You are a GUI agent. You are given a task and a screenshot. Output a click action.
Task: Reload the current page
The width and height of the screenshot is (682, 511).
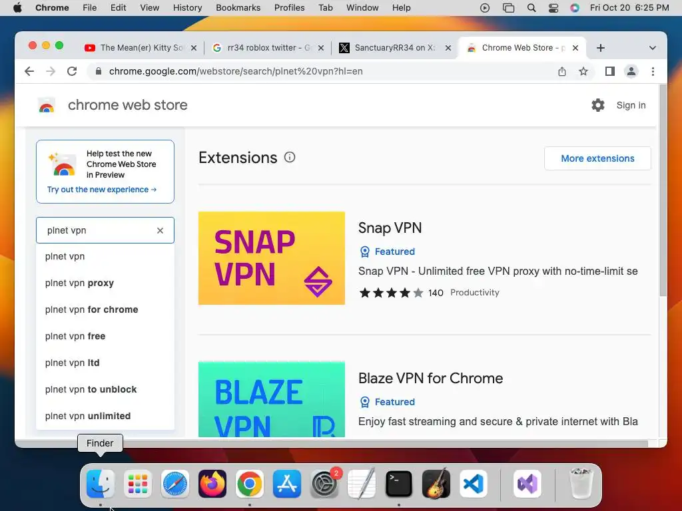(x=72, y=71)
